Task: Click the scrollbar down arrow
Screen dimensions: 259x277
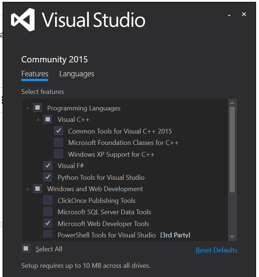Action: click(232, 237)
